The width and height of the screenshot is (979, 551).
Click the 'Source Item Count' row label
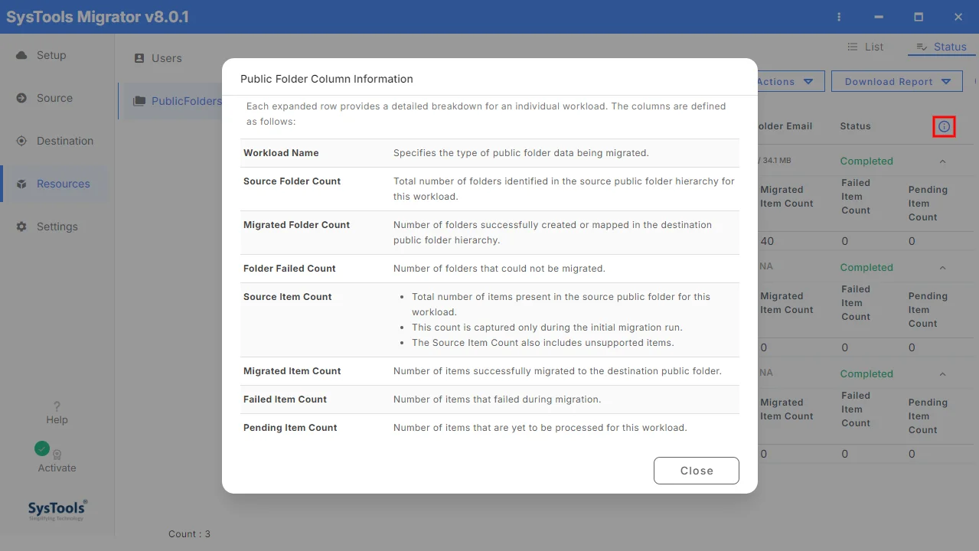pos(287,297)
